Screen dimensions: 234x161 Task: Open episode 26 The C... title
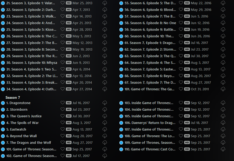32,36
